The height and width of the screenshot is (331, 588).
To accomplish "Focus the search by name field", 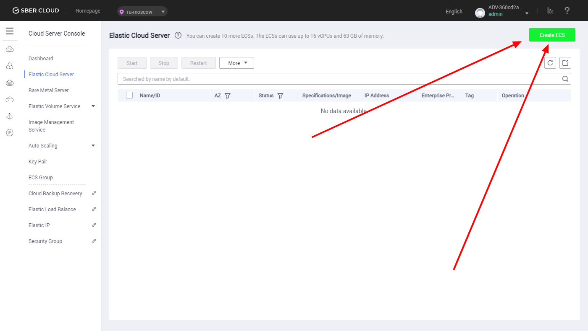I will (x=336, y=79).
